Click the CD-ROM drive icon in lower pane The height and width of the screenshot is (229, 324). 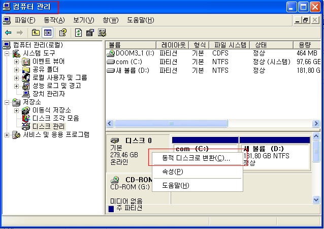click(115, 179)
